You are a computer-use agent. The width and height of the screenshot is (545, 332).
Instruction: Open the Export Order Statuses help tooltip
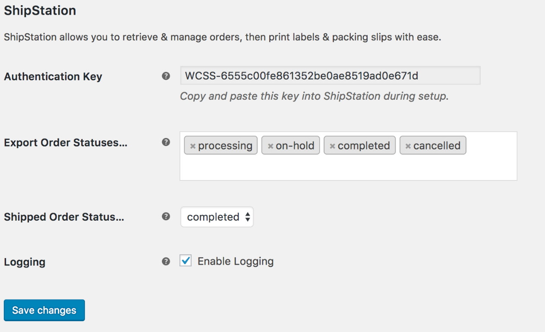(166, 142)
